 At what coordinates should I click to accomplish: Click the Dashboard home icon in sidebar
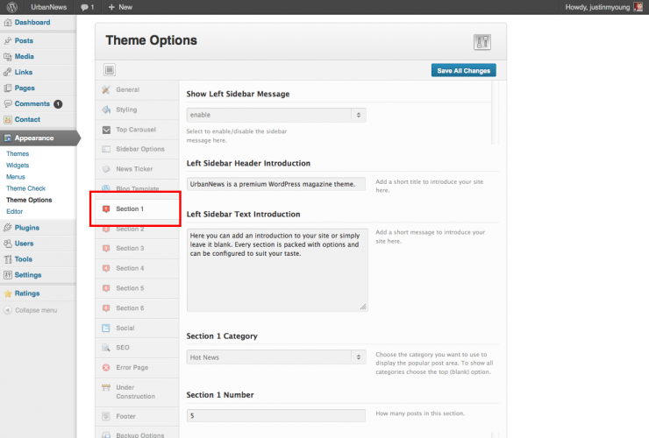tap(8, 22)
